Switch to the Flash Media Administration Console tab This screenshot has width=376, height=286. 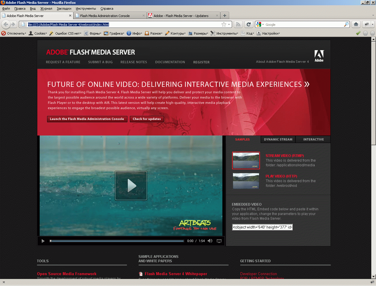(110, 16)
